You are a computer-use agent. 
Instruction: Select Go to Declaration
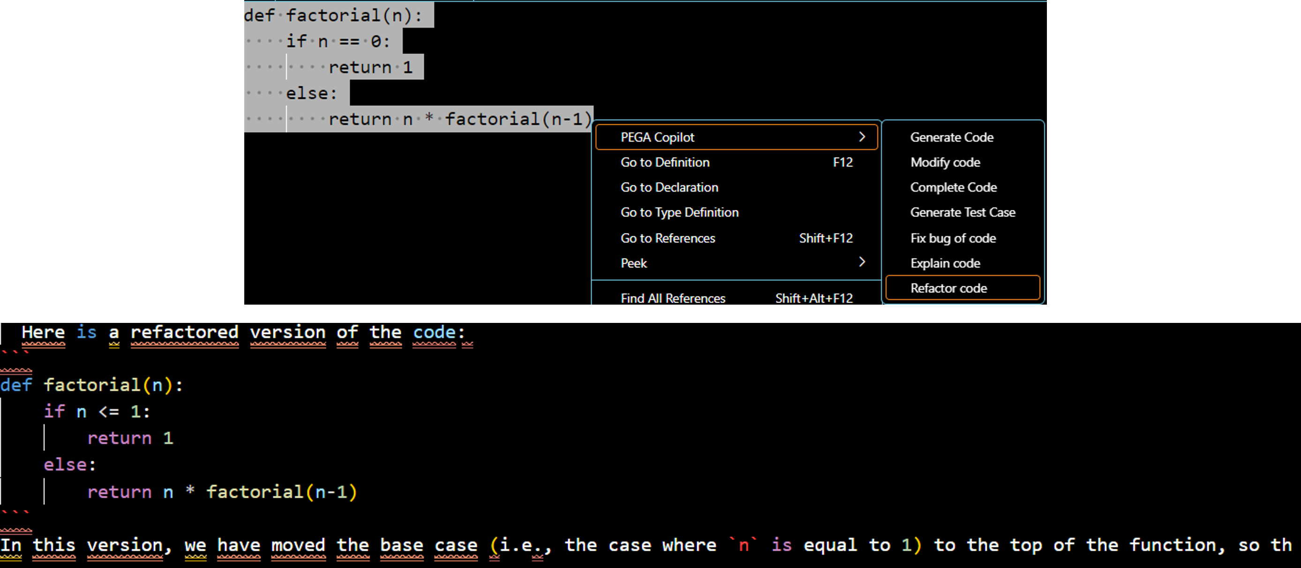point(737,187)
